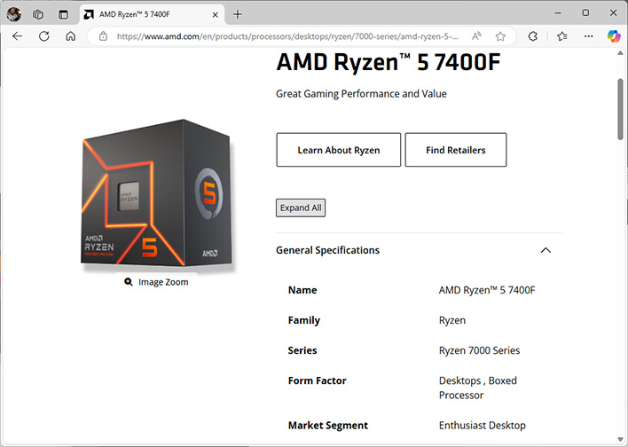Open the Favorites list icon
This screenshot has height=447, width=628.
click(x=561, y=36)
